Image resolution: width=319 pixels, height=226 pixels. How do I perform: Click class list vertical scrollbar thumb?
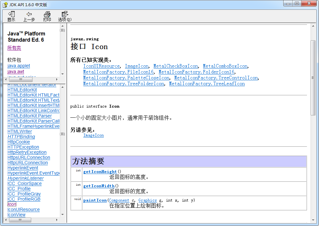click(62, 134)
